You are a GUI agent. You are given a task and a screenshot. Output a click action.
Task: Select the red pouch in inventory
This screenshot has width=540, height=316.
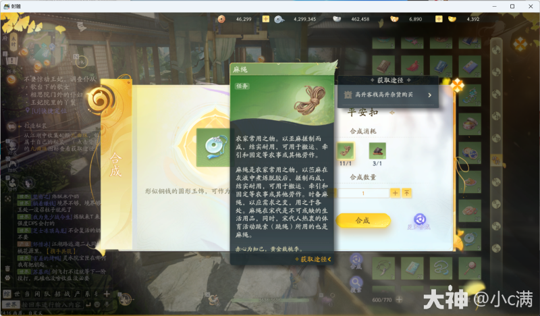click(x=412, y=66)
